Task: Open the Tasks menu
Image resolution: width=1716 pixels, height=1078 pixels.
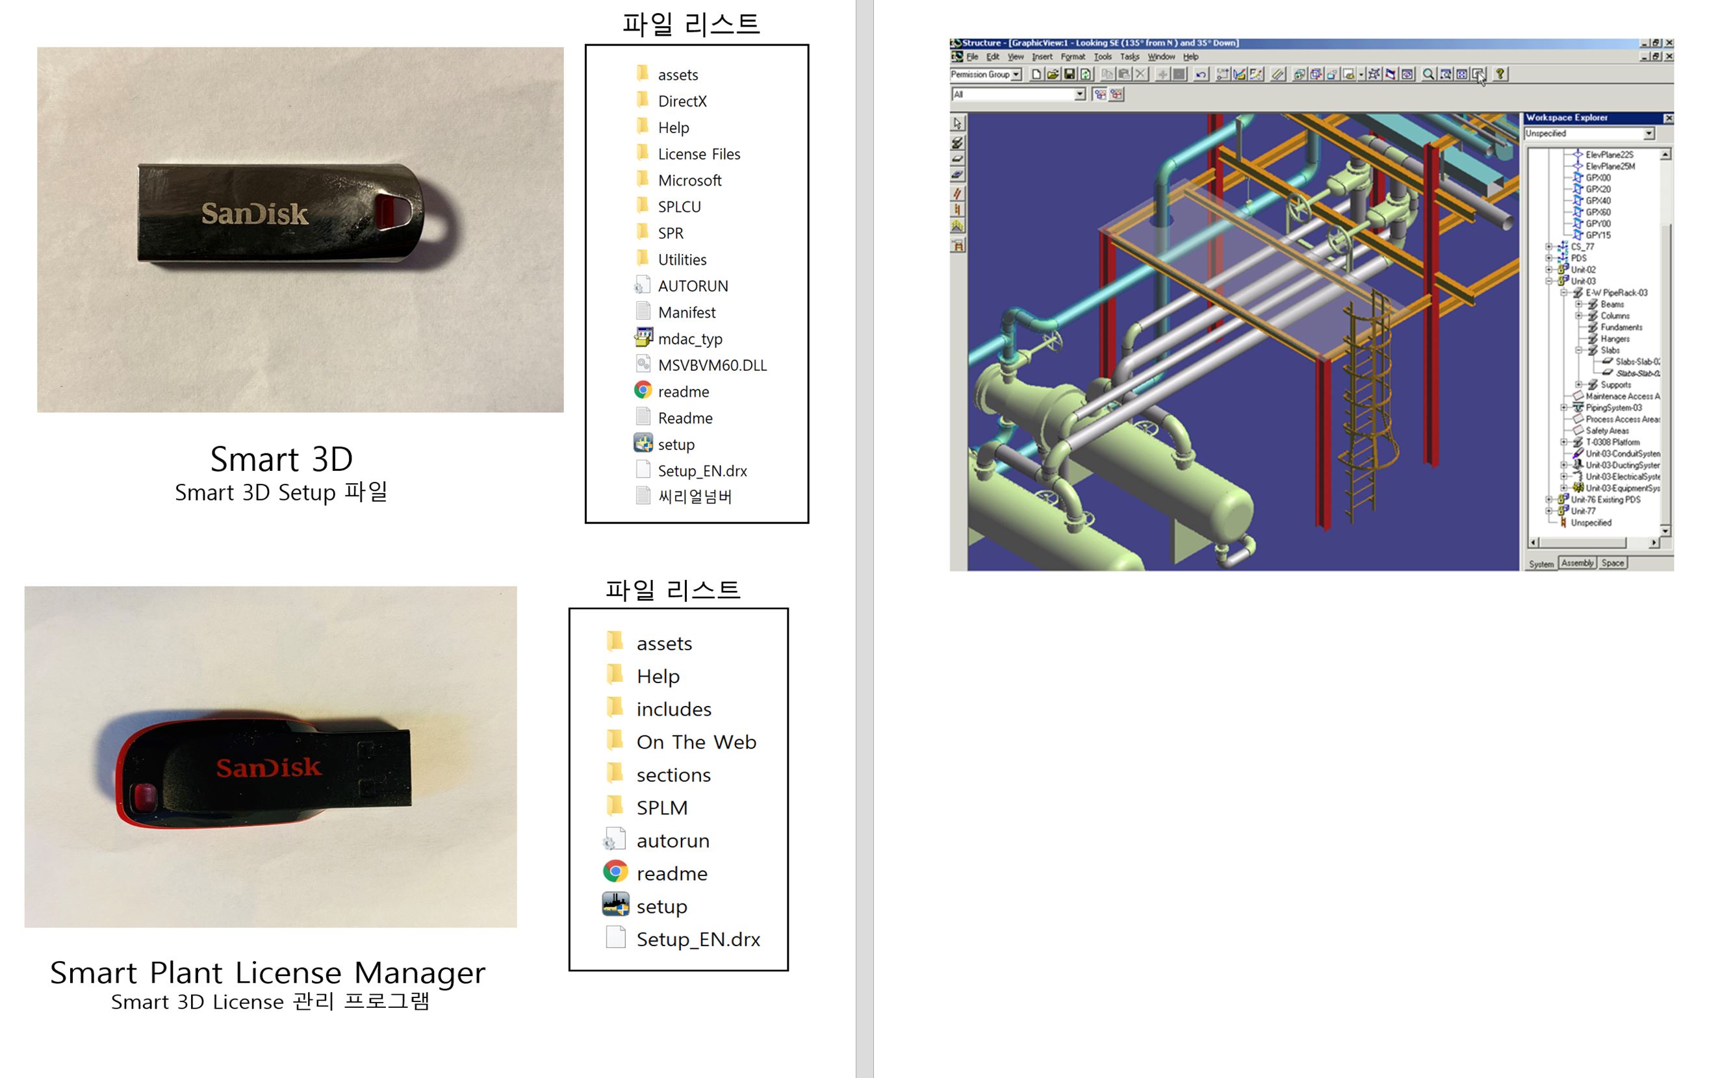Action: tap(1129, 57)
